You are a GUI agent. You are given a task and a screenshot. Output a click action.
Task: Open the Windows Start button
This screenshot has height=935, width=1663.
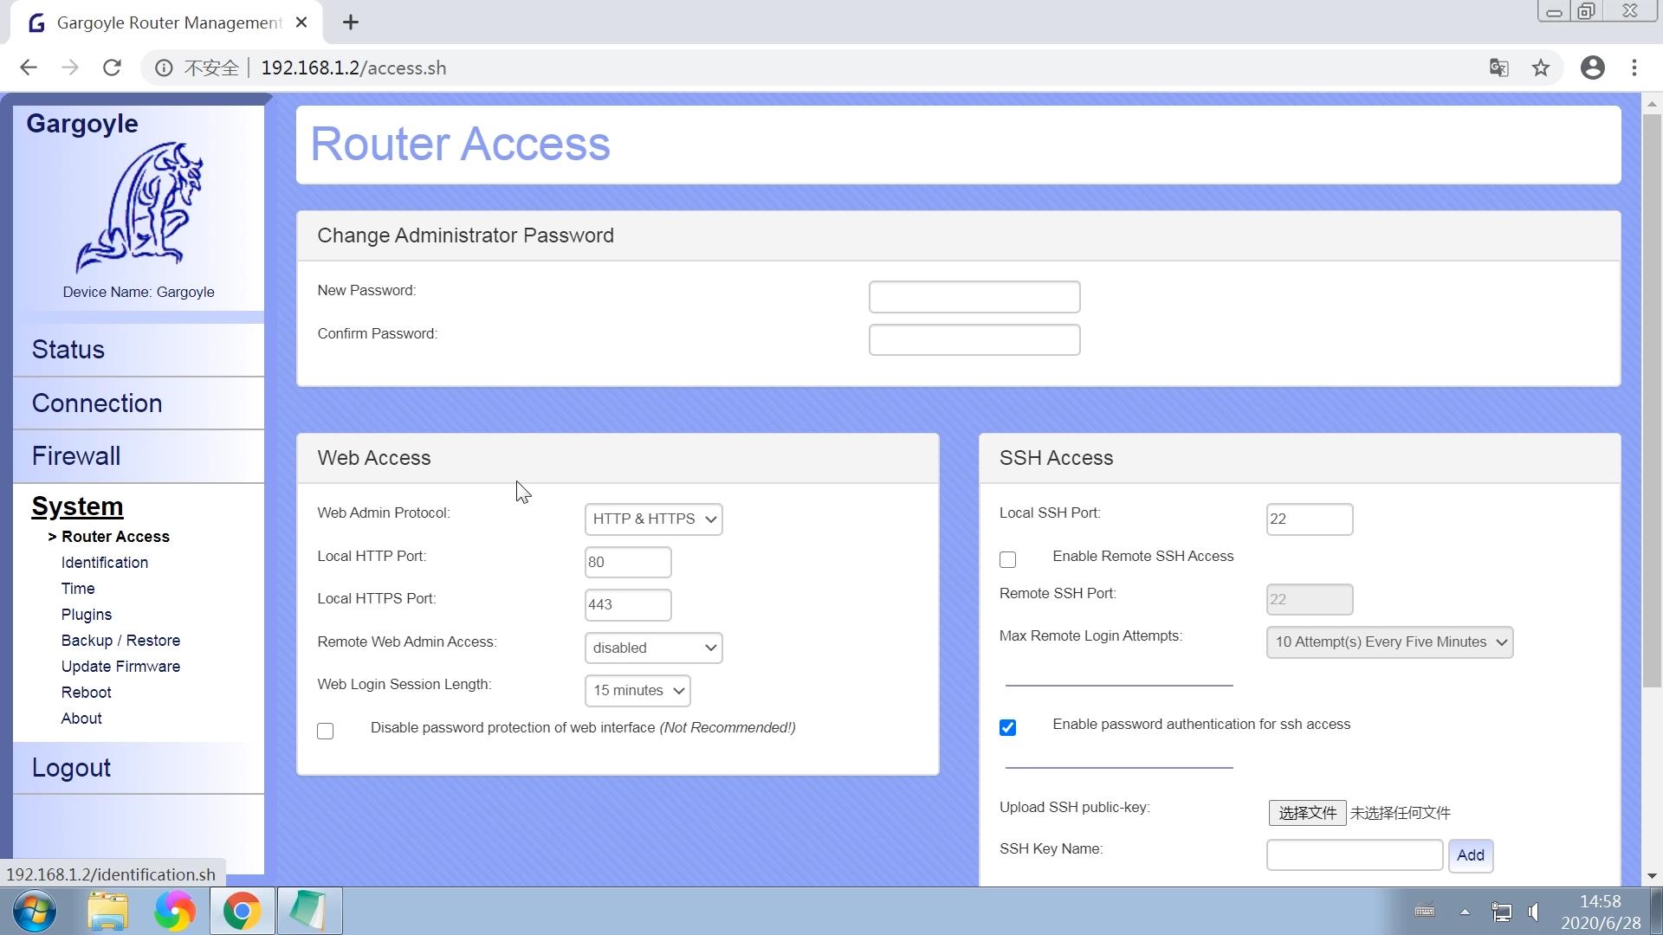tap(35, 911)
